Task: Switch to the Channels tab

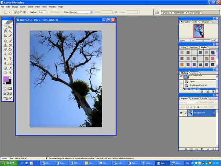Action: click(194, 98)
